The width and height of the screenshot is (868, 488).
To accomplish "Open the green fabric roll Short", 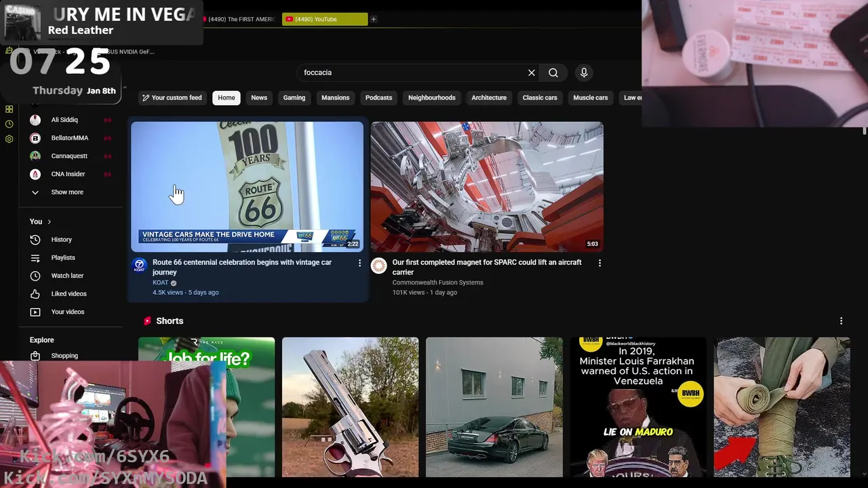I will click(782, 407).
